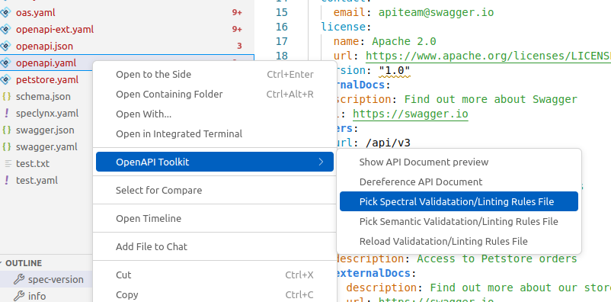The image size is (611, 302).
Task: Open the apache.org license URL link
Action: (x=488, y=56)
